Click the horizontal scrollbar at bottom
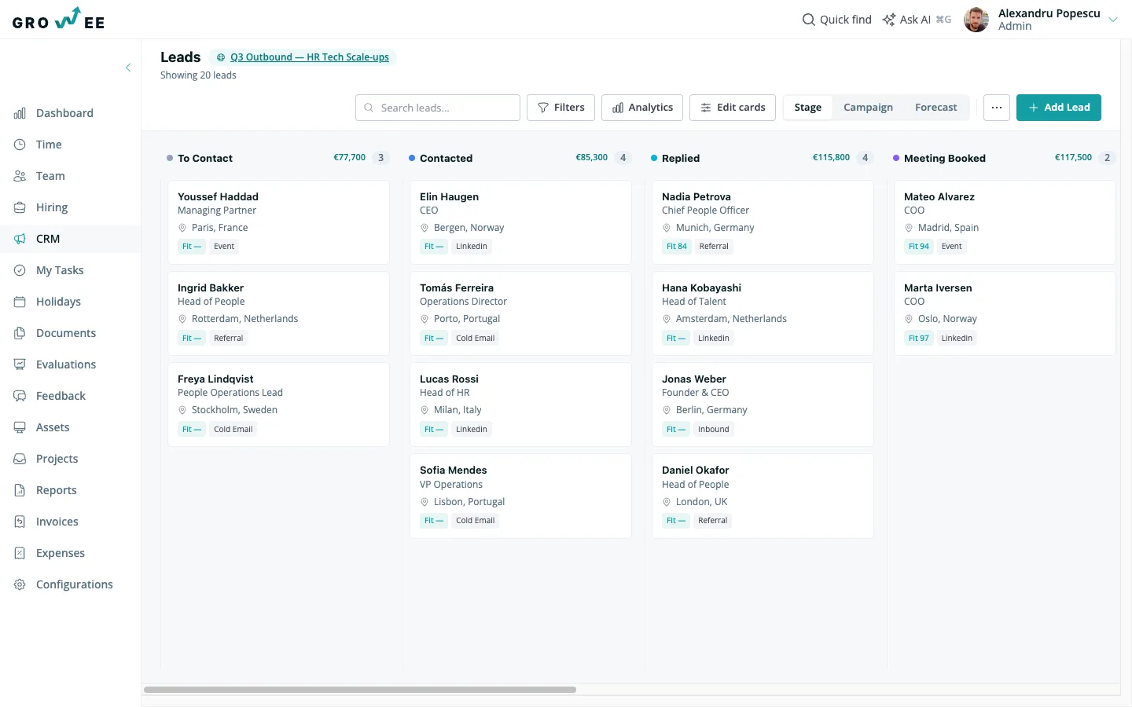Viewport: 1132px width, 707px height. point(360,690)
